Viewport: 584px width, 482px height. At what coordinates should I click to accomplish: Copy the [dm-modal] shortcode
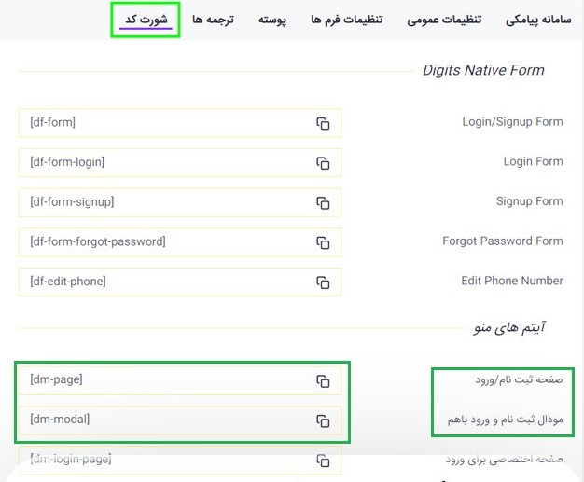pyautogui.click(x=323, y=420)
